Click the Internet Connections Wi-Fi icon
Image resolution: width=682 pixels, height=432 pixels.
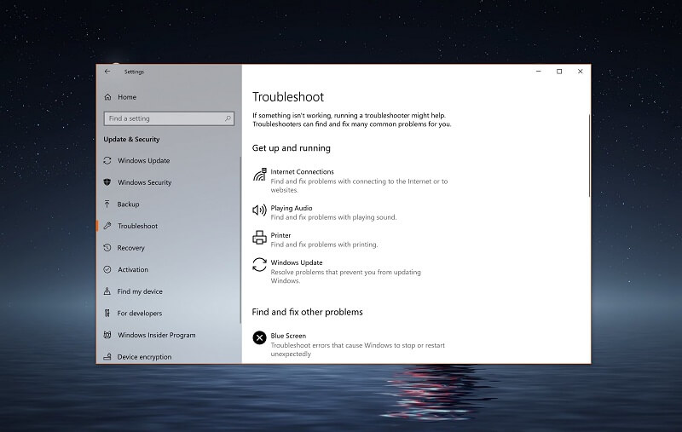pos(259,176)
